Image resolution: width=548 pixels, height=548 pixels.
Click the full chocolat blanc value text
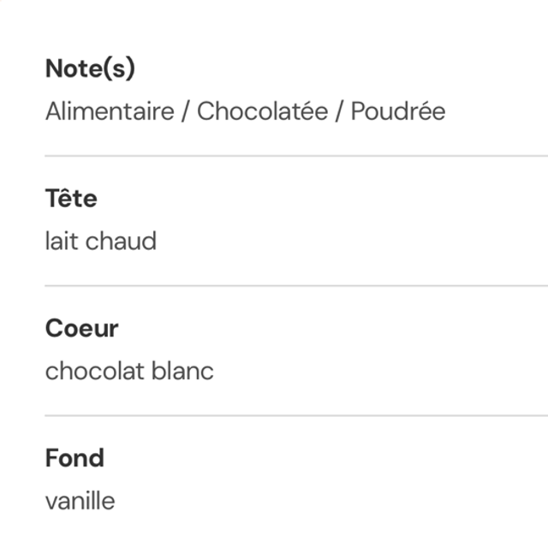[x=129, y=372]
